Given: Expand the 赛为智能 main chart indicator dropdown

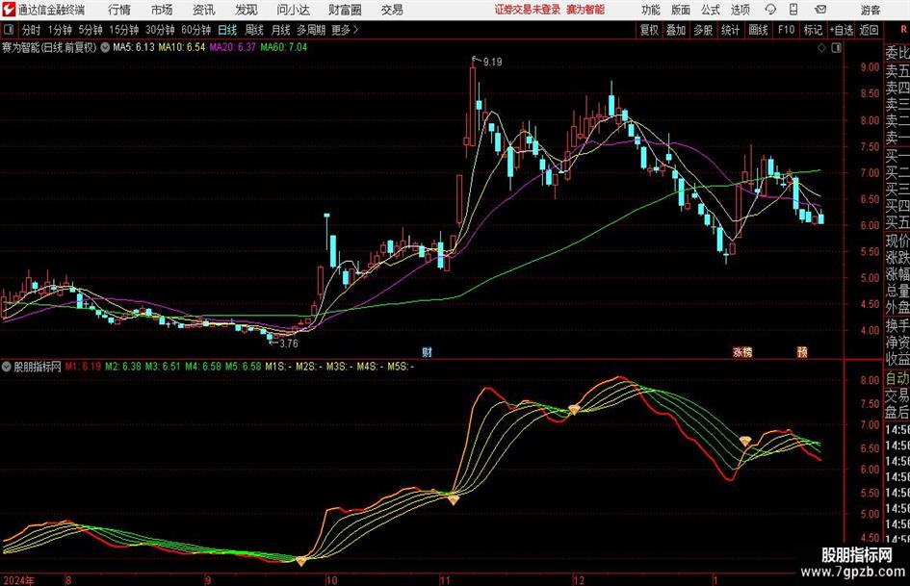Looking at the screenshot, I should [105, 47].
